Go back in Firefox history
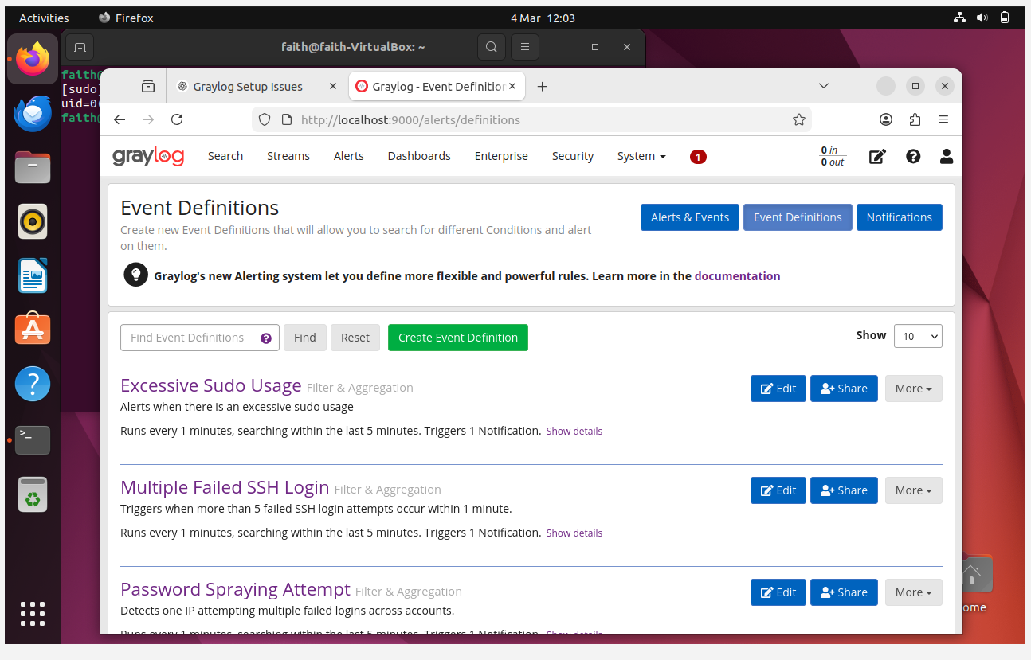 120,119
